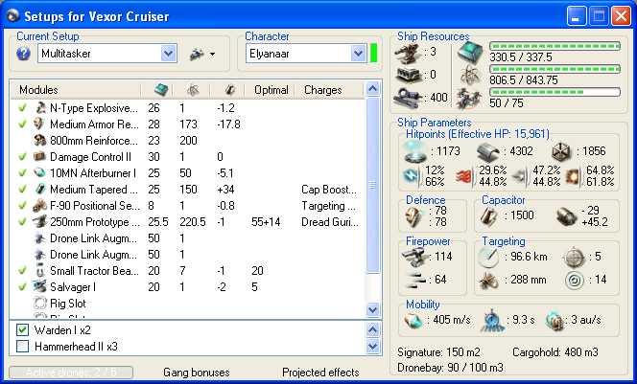
Task: Select the first Drone Link Augmentor row
Action: tap(188, 238)
